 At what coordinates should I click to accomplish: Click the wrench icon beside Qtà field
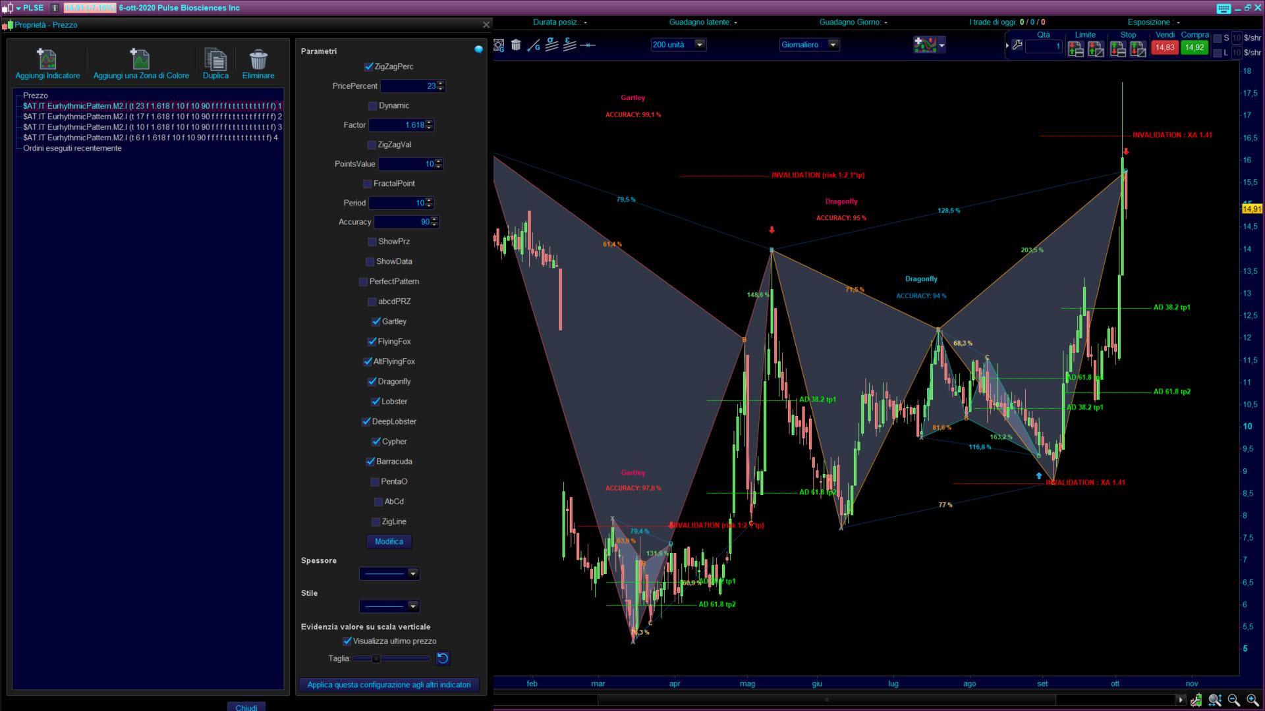click(x=1017, y=45)
